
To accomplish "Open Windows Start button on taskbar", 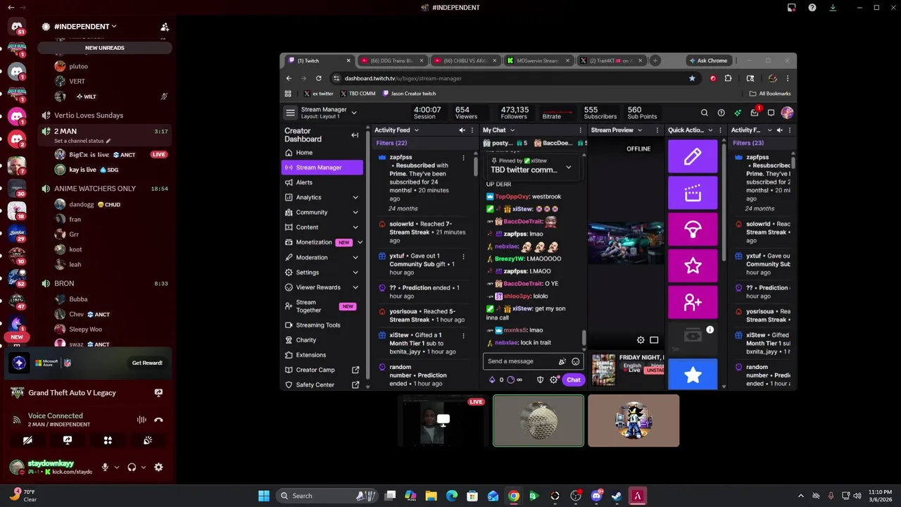I will pos(264,496).
